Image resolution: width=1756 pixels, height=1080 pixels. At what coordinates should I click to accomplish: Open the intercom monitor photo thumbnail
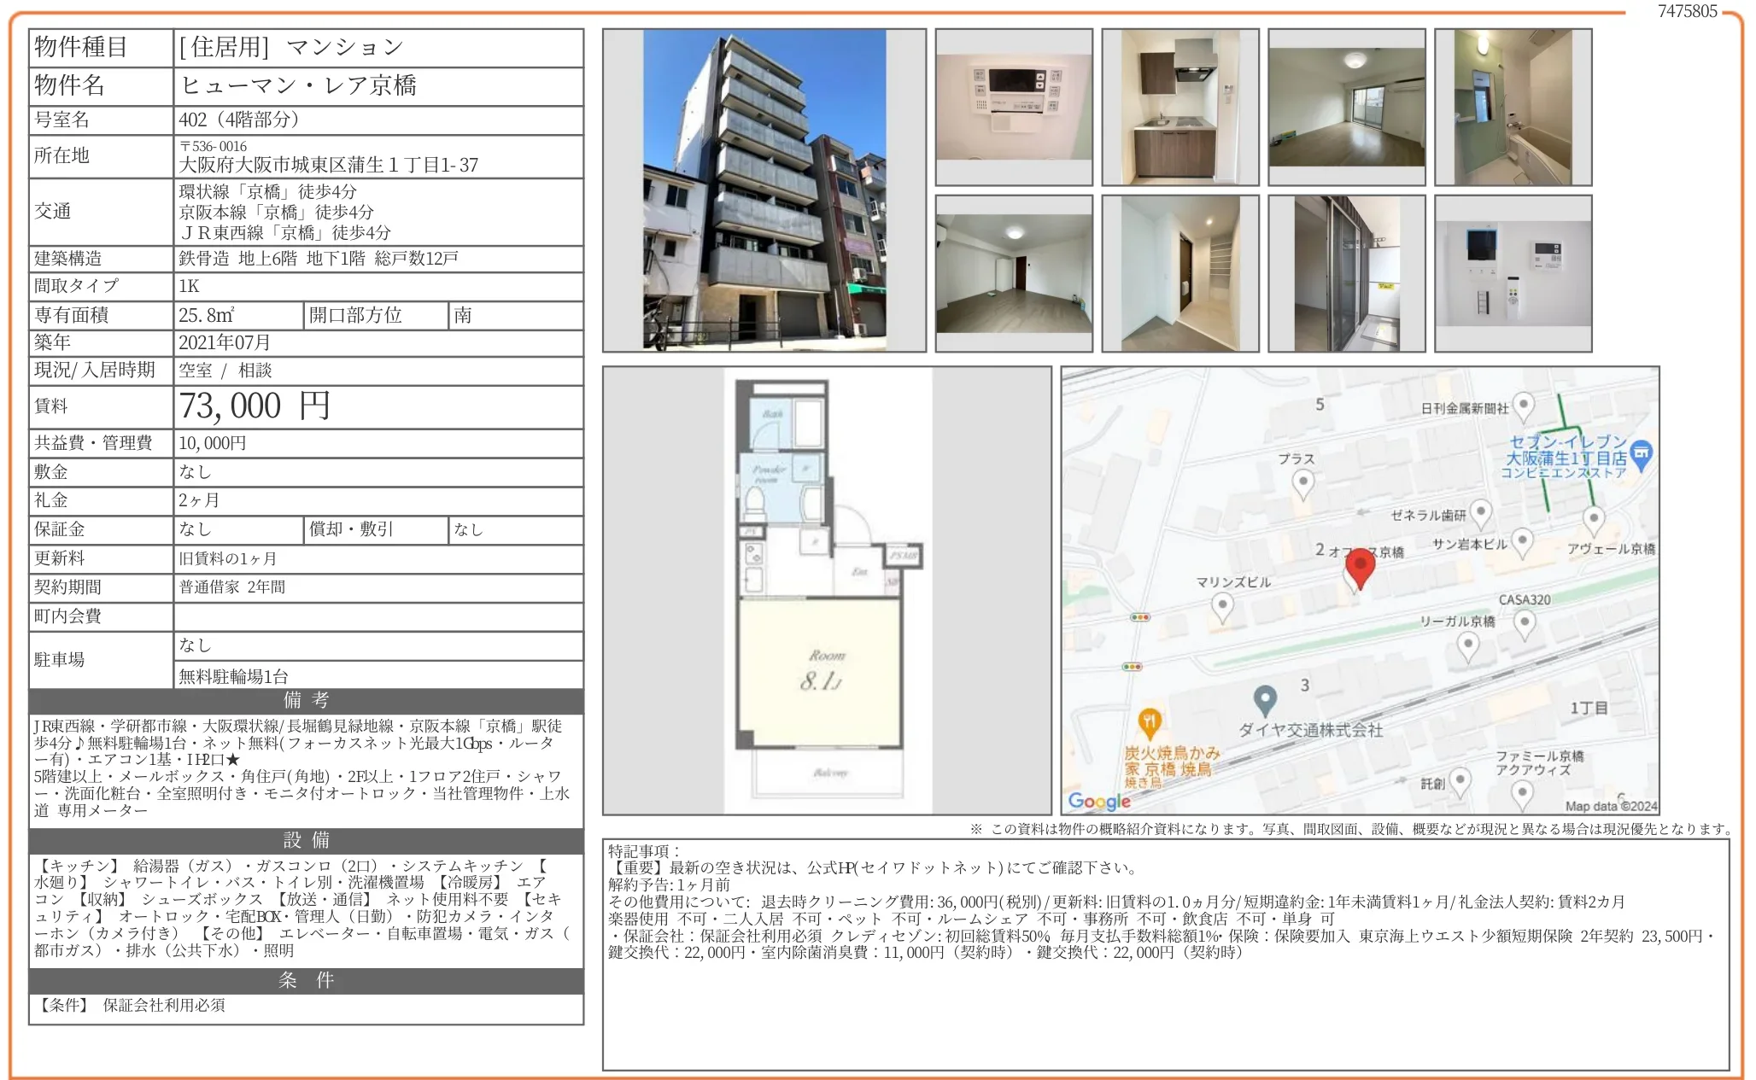pyautogui.click(x=1513, y=273)
